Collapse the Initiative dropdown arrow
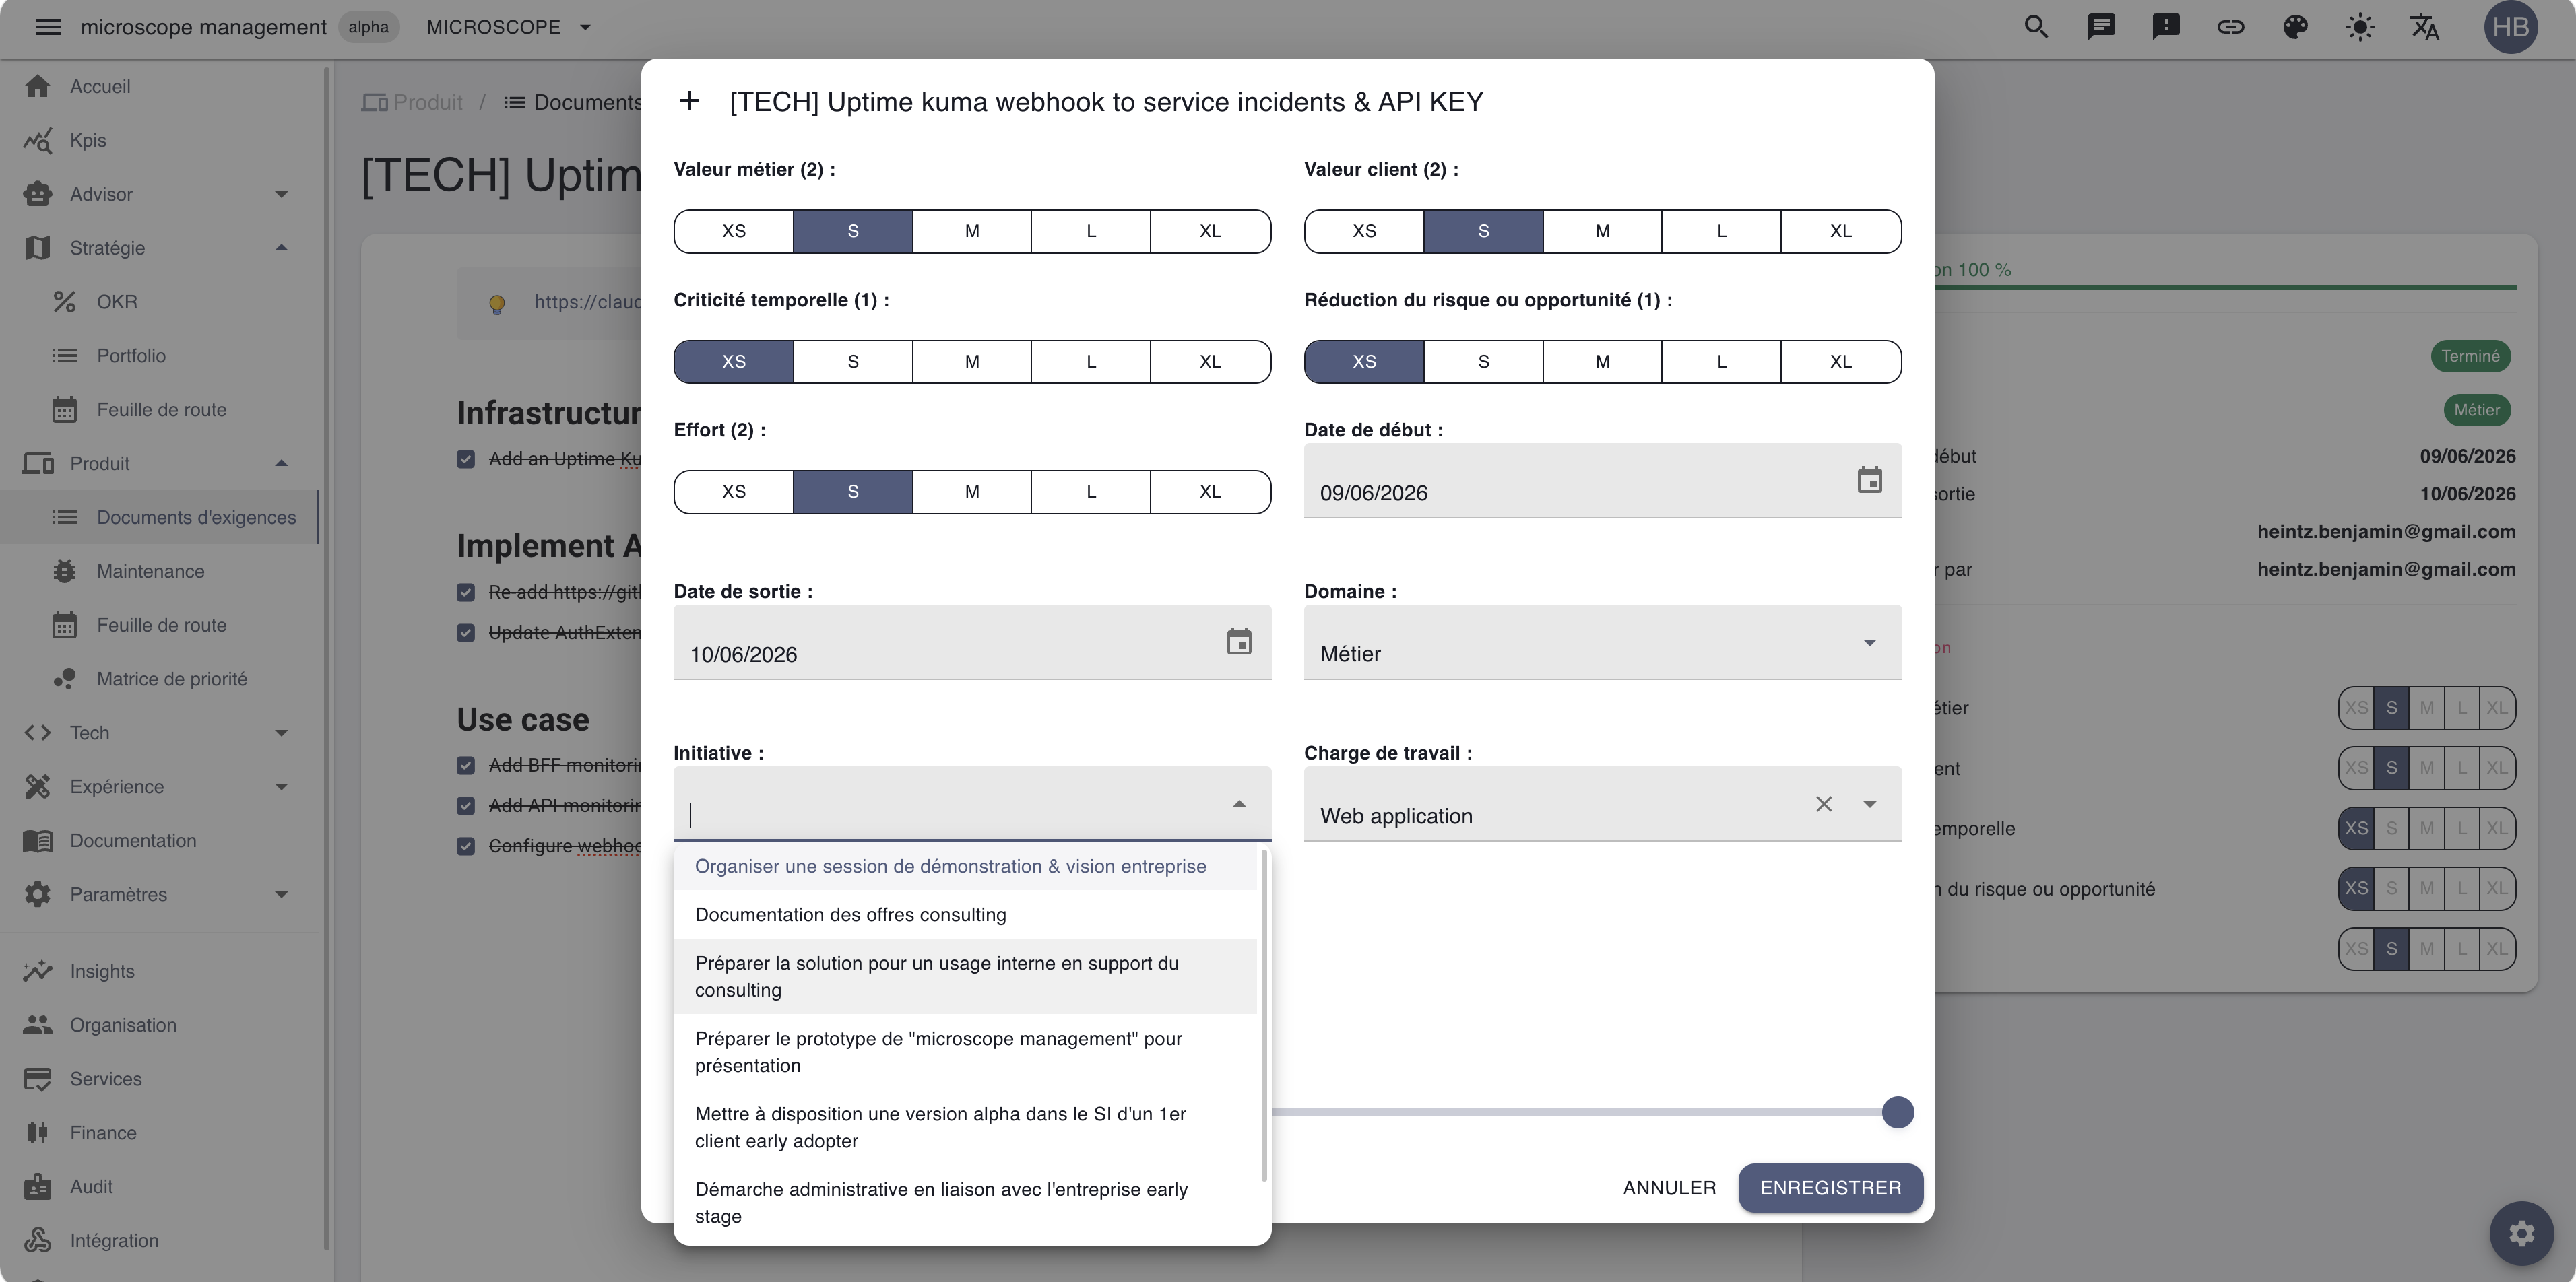 (1239, 803)
